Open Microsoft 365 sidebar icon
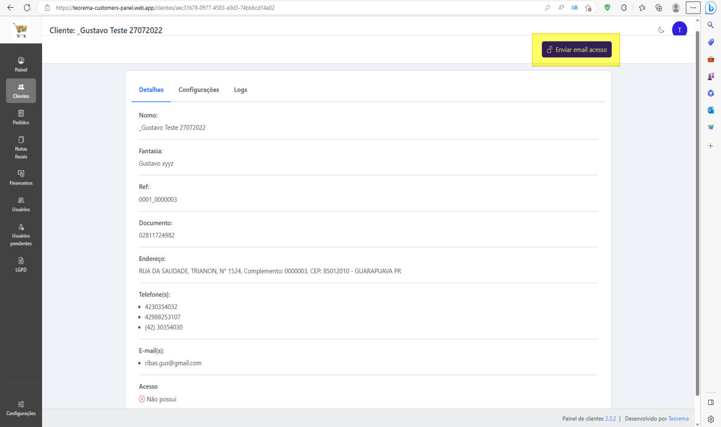This screenshot has height=427, width=721. (711, 93)
